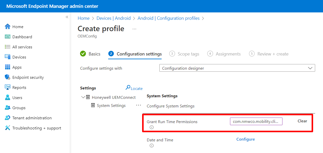The width and height of the screenshot is (323, 153).
Task: Show info for Grant Run Time Permissions
Action: click(151, 127)
